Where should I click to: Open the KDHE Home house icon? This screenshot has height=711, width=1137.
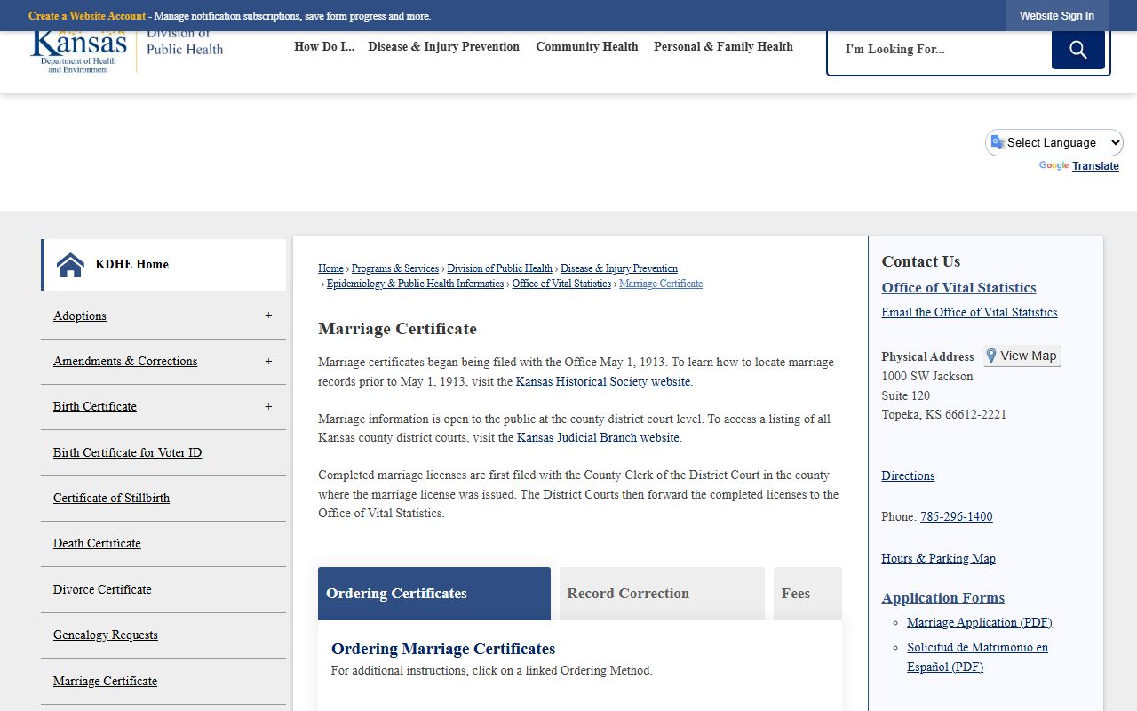click(x=70, y=265)
